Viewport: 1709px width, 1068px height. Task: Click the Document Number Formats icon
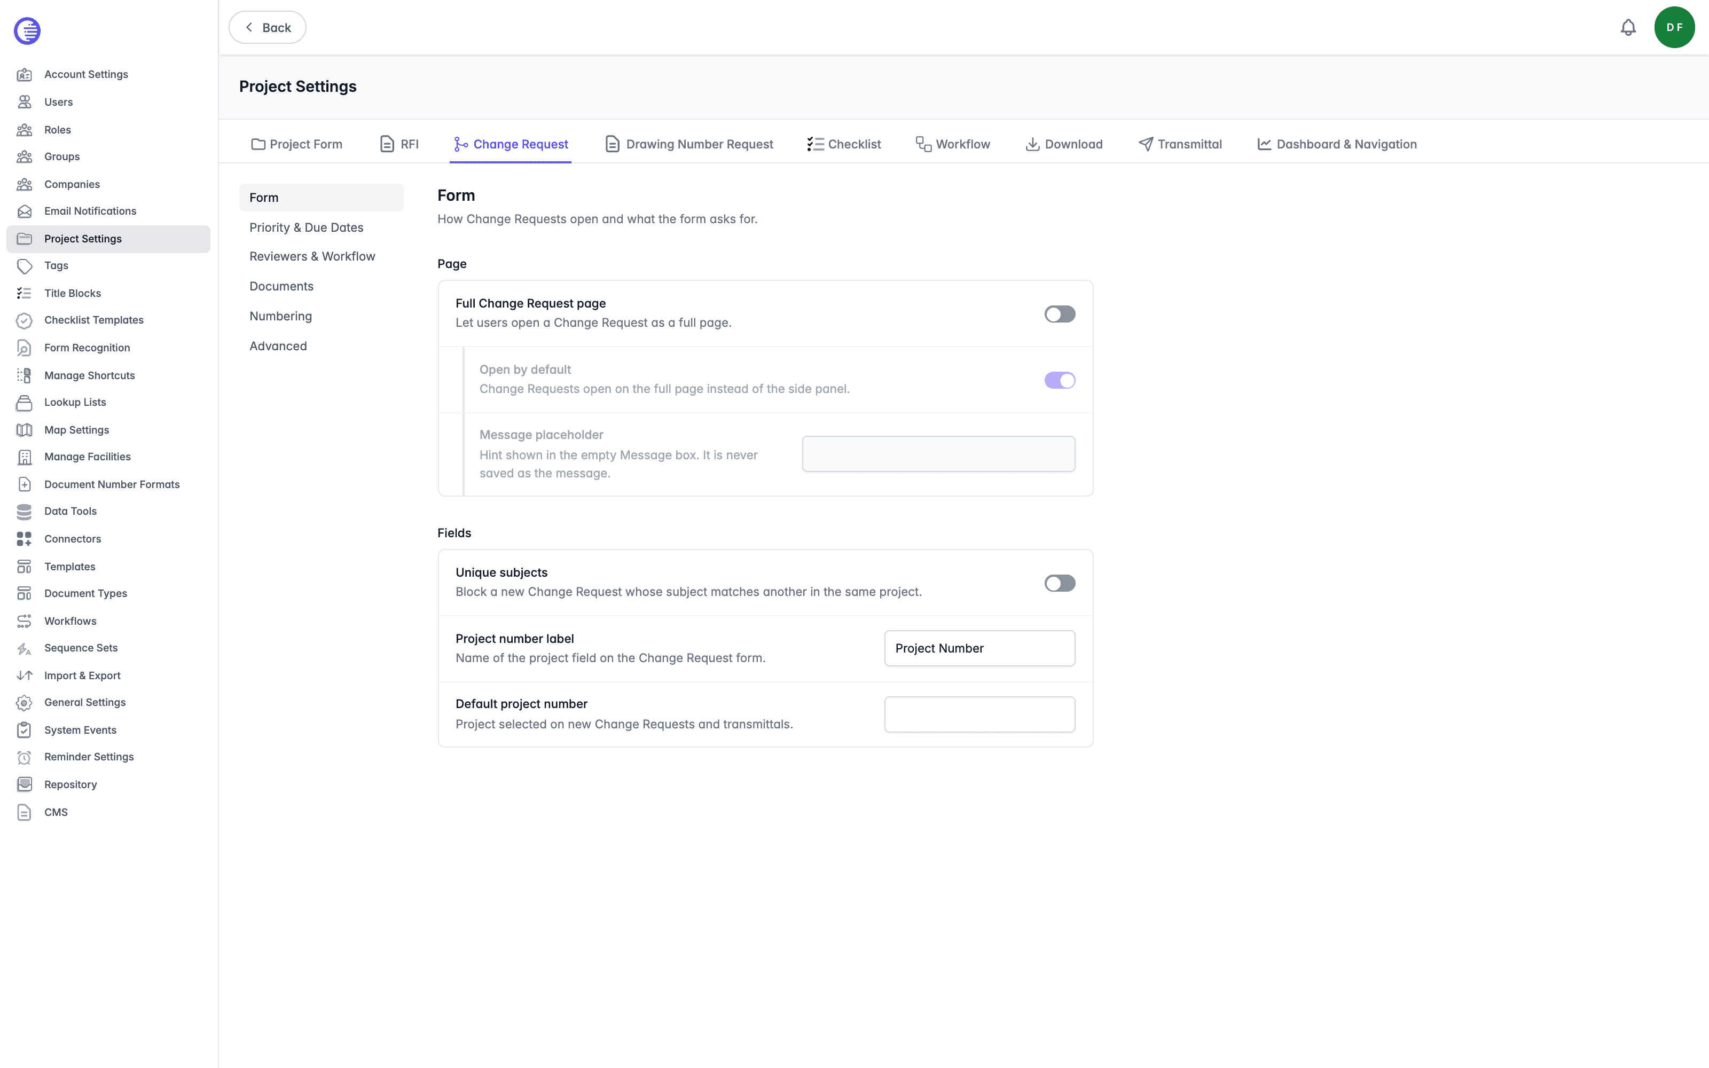(25, 484)
